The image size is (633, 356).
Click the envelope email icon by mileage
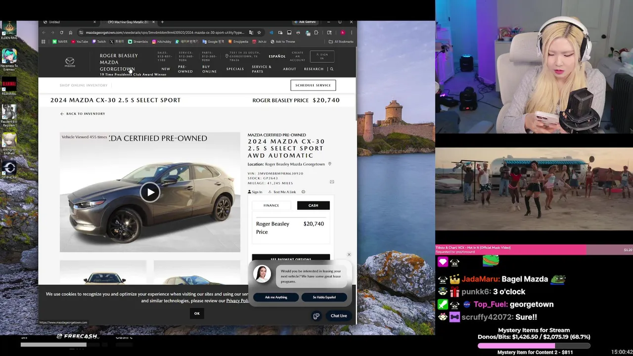[332, 182]
